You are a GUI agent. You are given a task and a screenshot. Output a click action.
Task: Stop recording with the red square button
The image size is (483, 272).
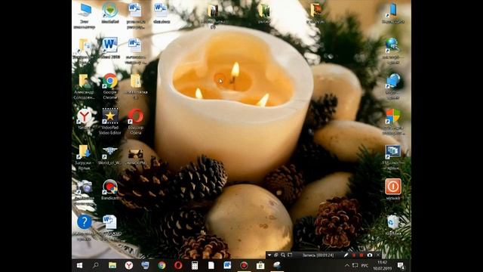click(x=361, y=255)
